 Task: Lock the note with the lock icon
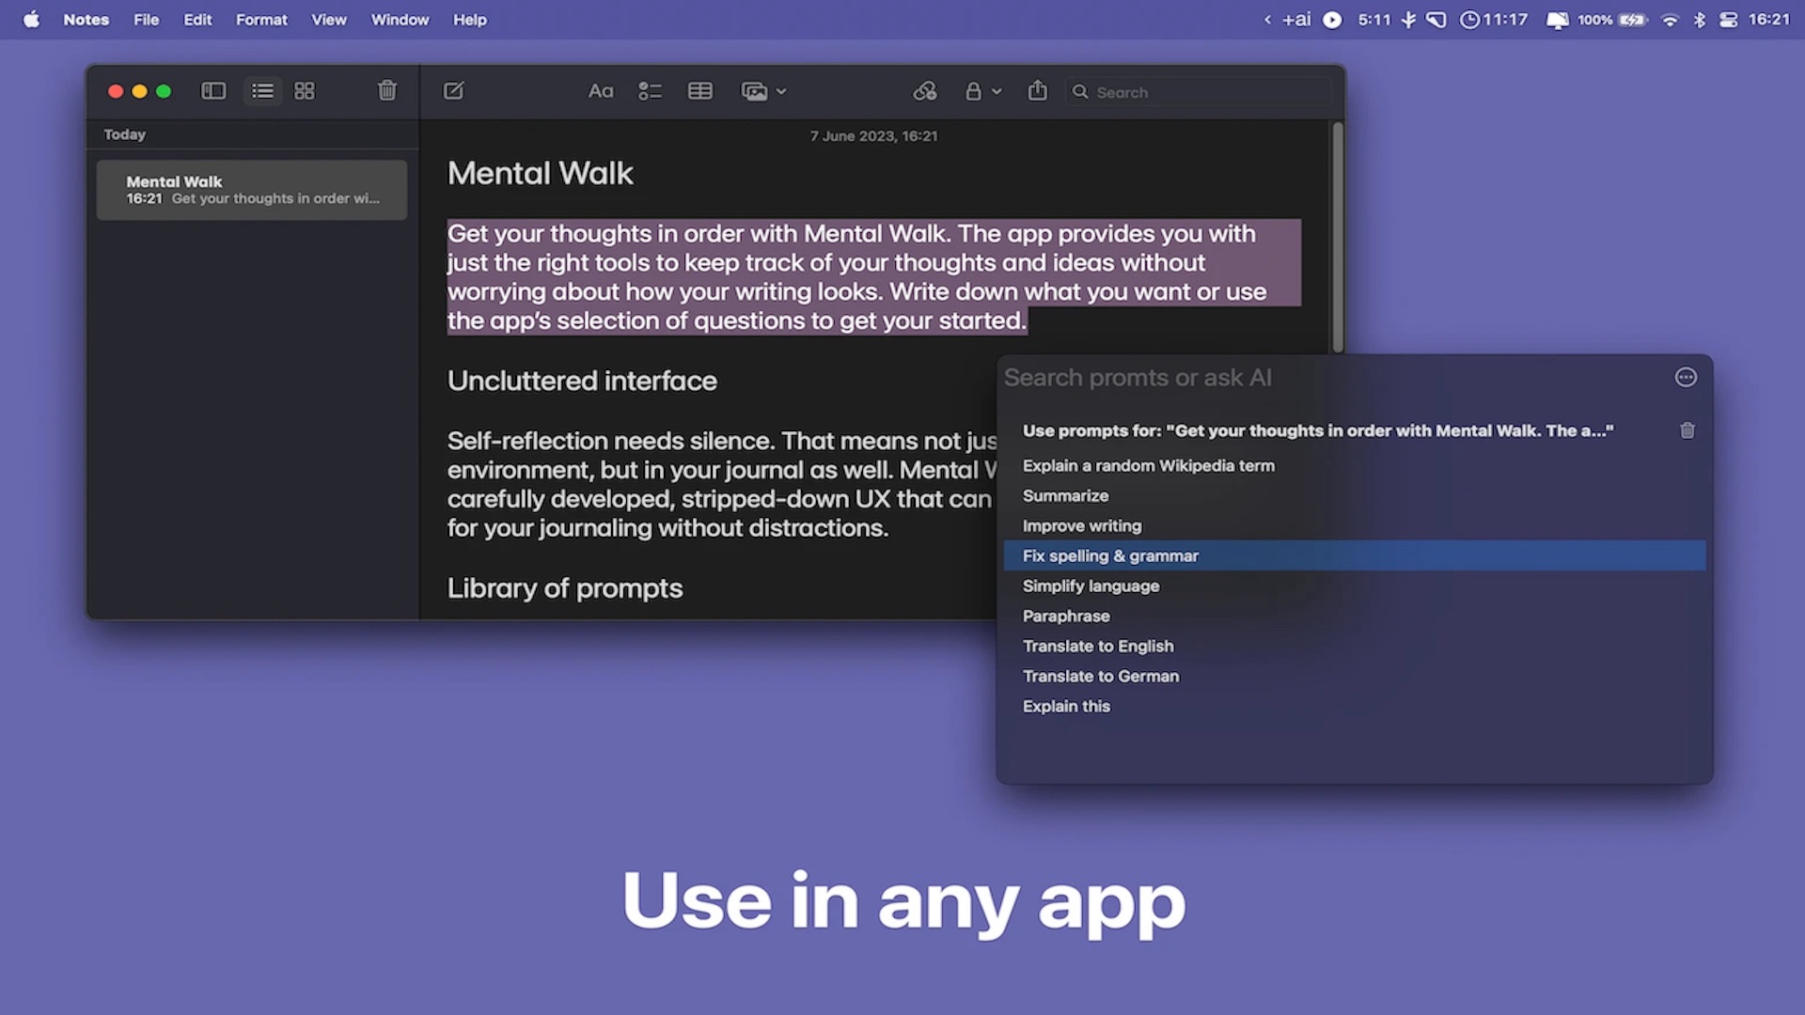tap(973, 91)
